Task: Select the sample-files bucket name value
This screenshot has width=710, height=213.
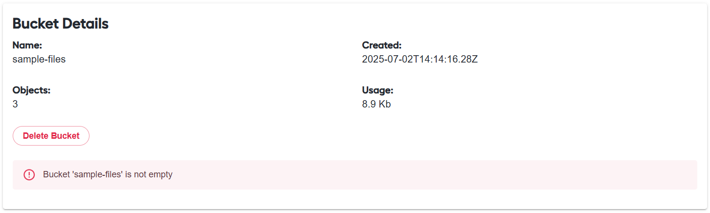Action: click(39, 60)
